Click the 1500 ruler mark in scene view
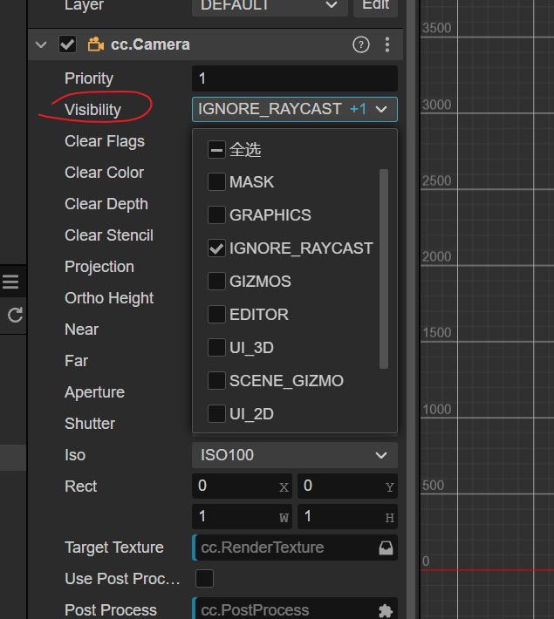Image resolution: width=554 pixels, height=619 pixels. tap(436, 333)
